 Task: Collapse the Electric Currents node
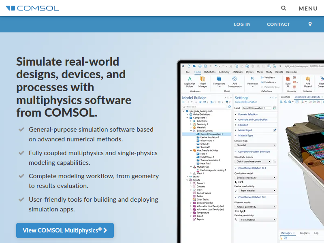point(191,131)
